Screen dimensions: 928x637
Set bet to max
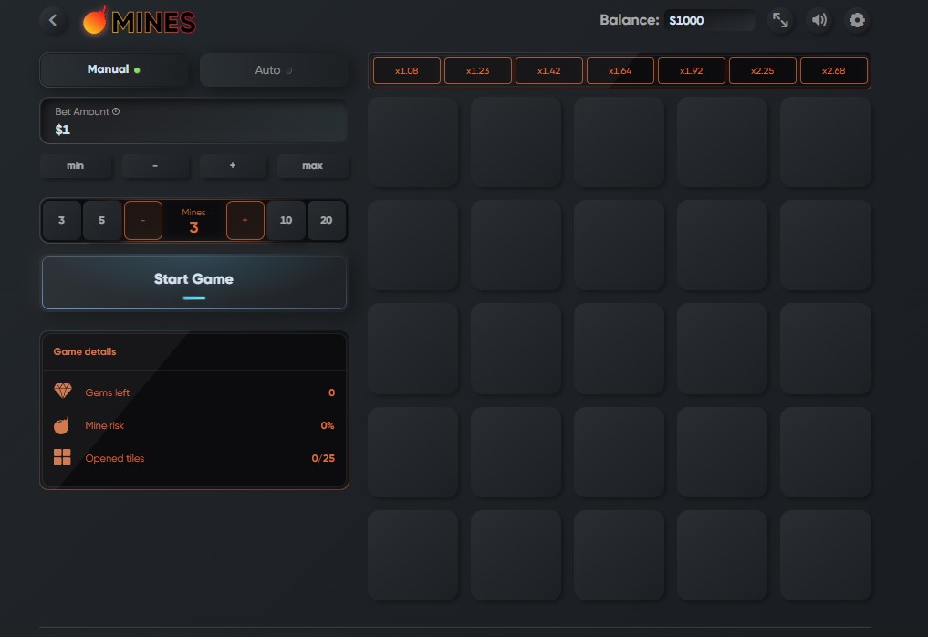[312, 166]
